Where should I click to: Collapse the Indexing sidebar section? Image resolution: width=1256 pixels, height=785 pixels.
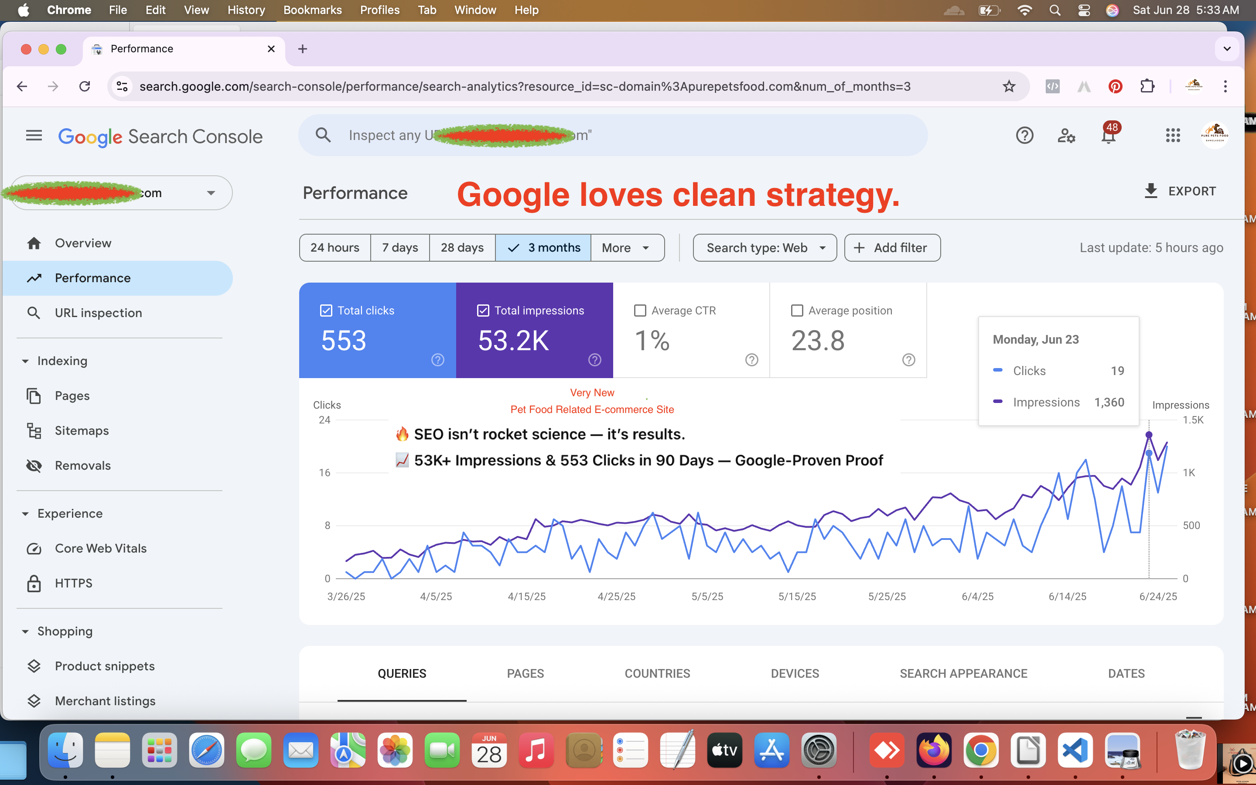point(25,361)
